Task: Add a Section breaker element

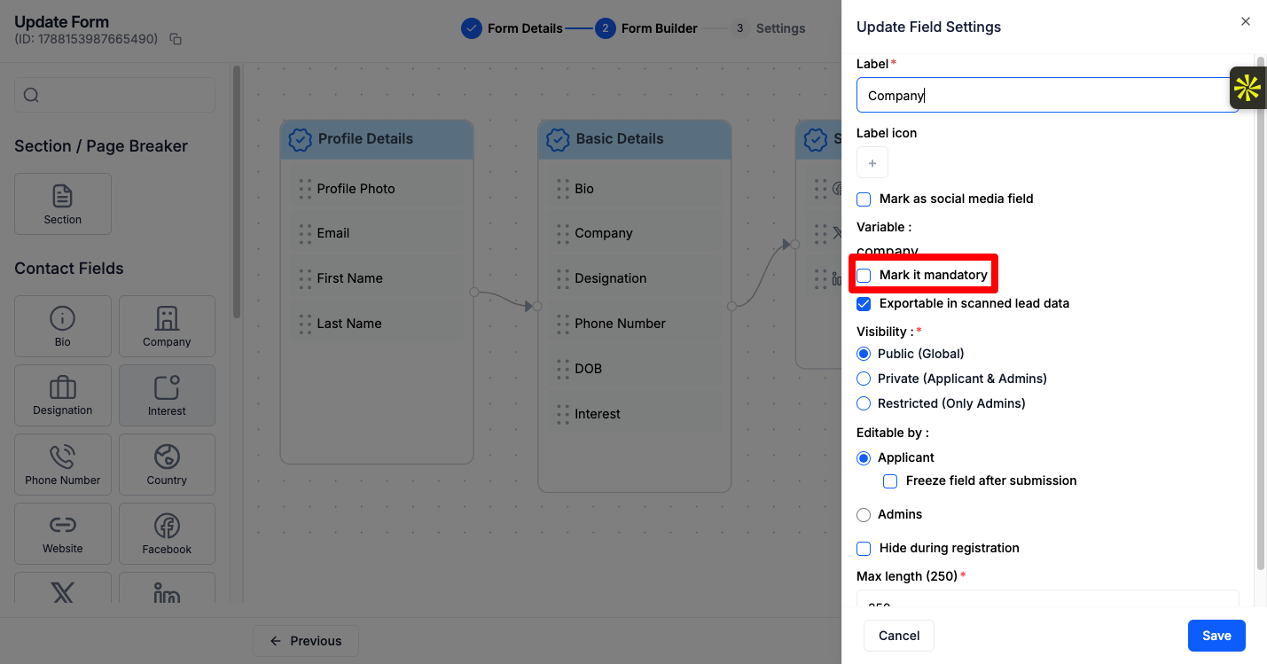Action: point(63,204)
